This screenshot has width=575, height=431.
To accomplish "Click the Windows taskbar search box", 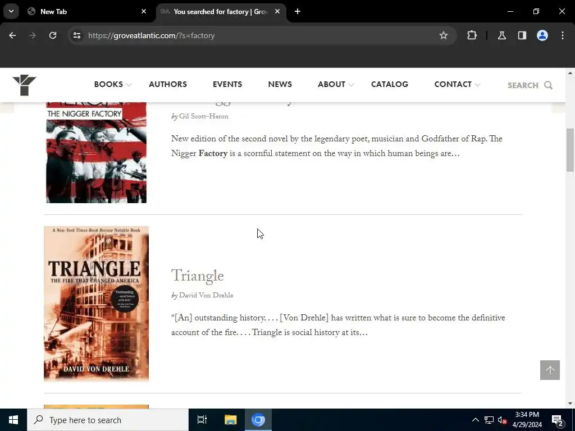I will pyautogui.click(x=108, y=420).
